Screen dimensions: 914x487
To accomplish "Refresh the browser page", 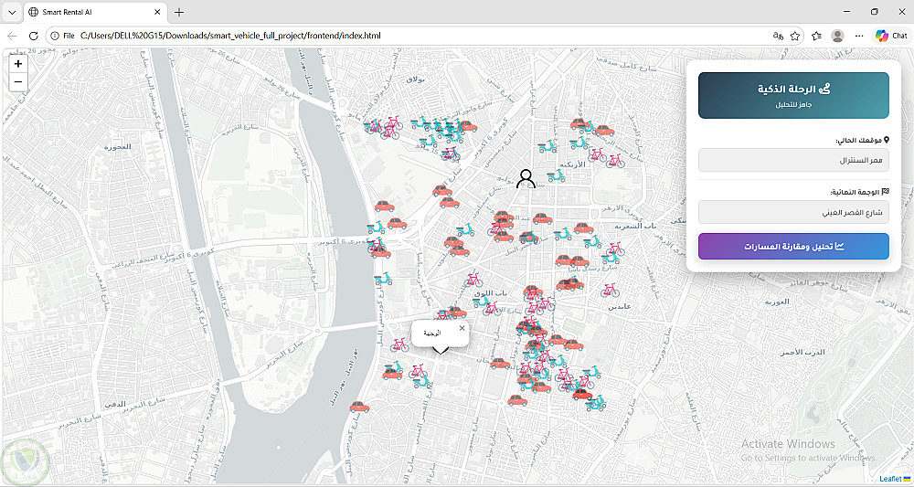I will coord(33,36).
